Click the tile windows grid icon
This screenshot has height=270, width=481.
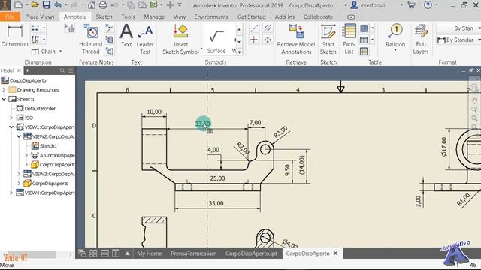pos(93,253)
